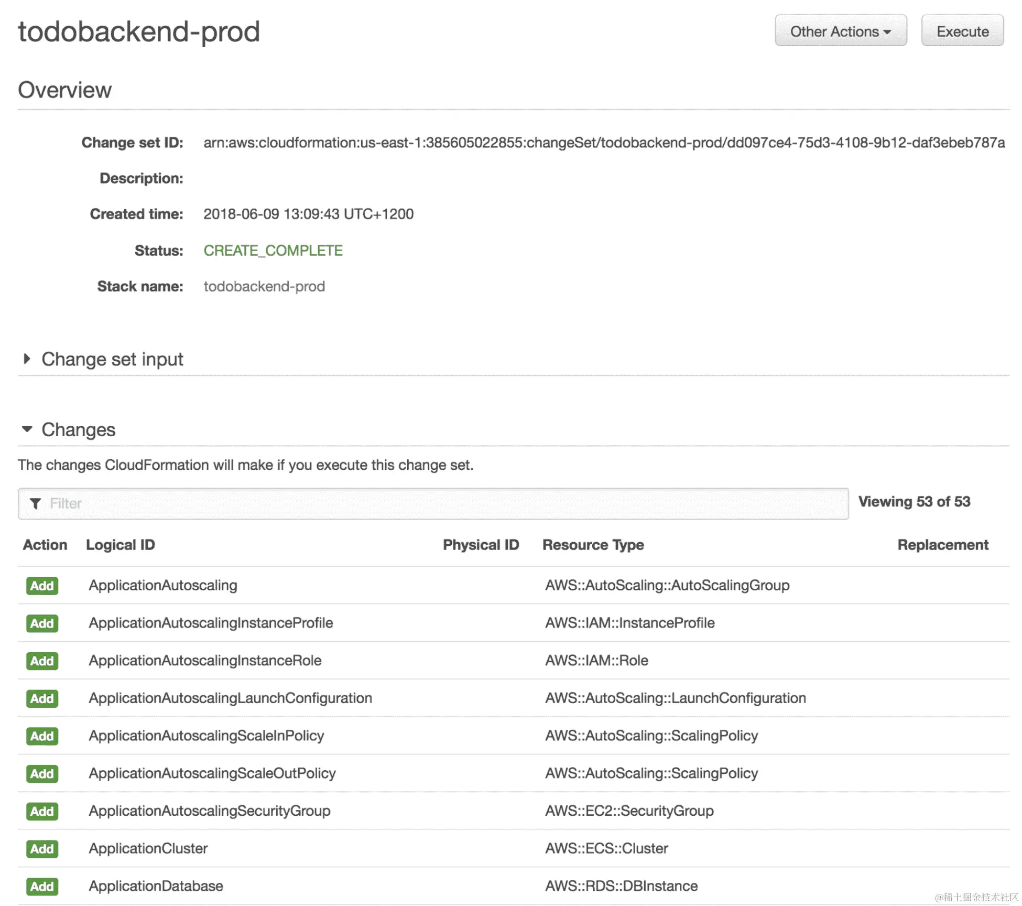Screen dimensions: 1022x906
Task: Click Add badge for ApplicationAutoscalingScaleInPolicy row
Action: point(42,736)
